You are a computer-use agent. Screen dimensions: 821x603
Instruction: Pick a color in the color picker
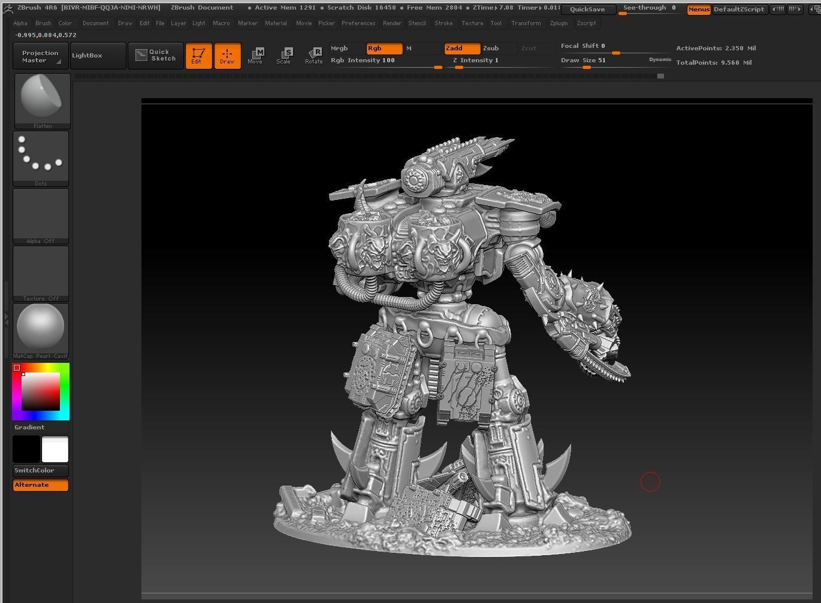41,392
